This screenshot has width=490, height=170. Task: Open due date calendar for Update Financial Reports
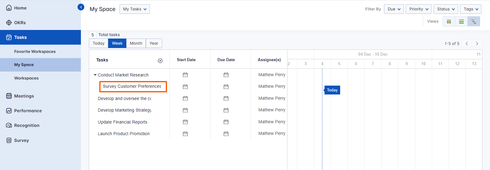(226, 122)
